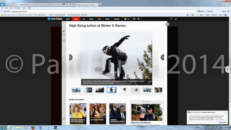231x130 pixels.
Task: Go to previous gallery photo
Action: pos(71,57)
